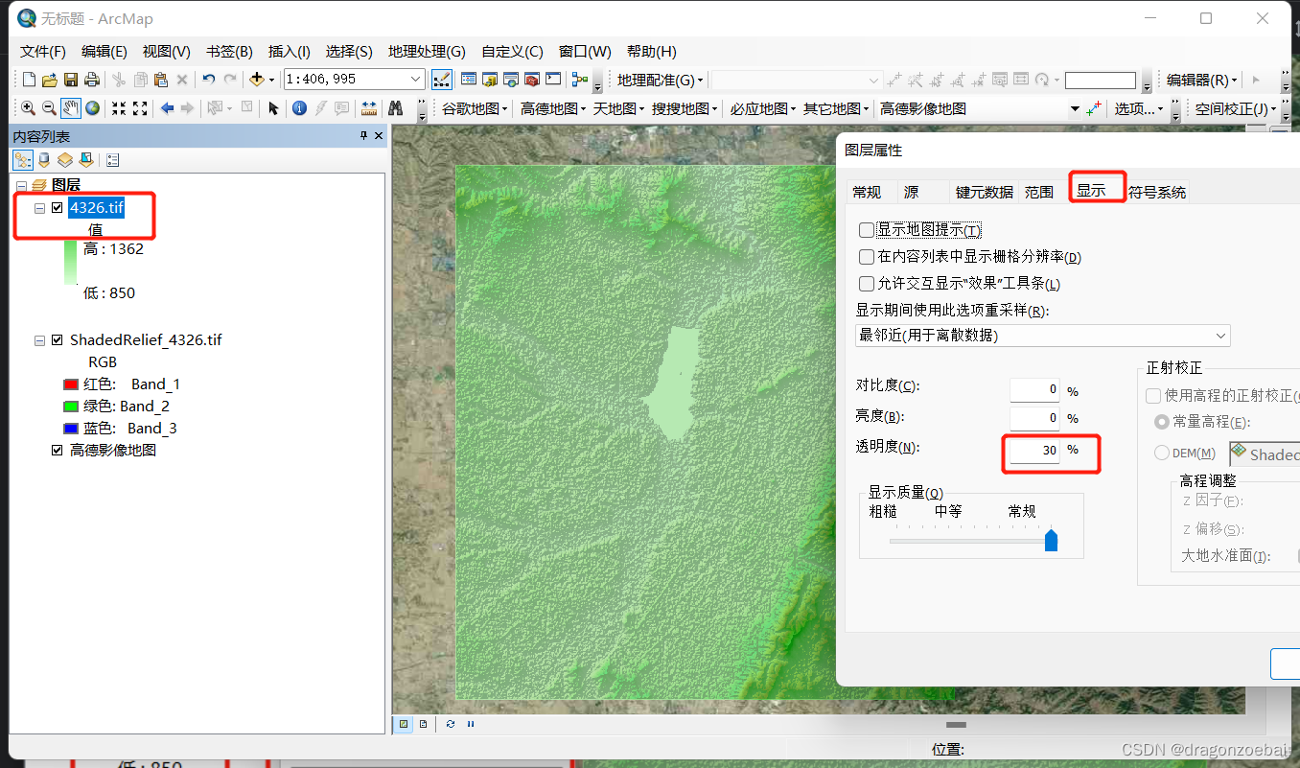The height and width of the screenshot is (768, 1300).
Task: Open the Catalog window from the toolbar
Action: point(488,80)
